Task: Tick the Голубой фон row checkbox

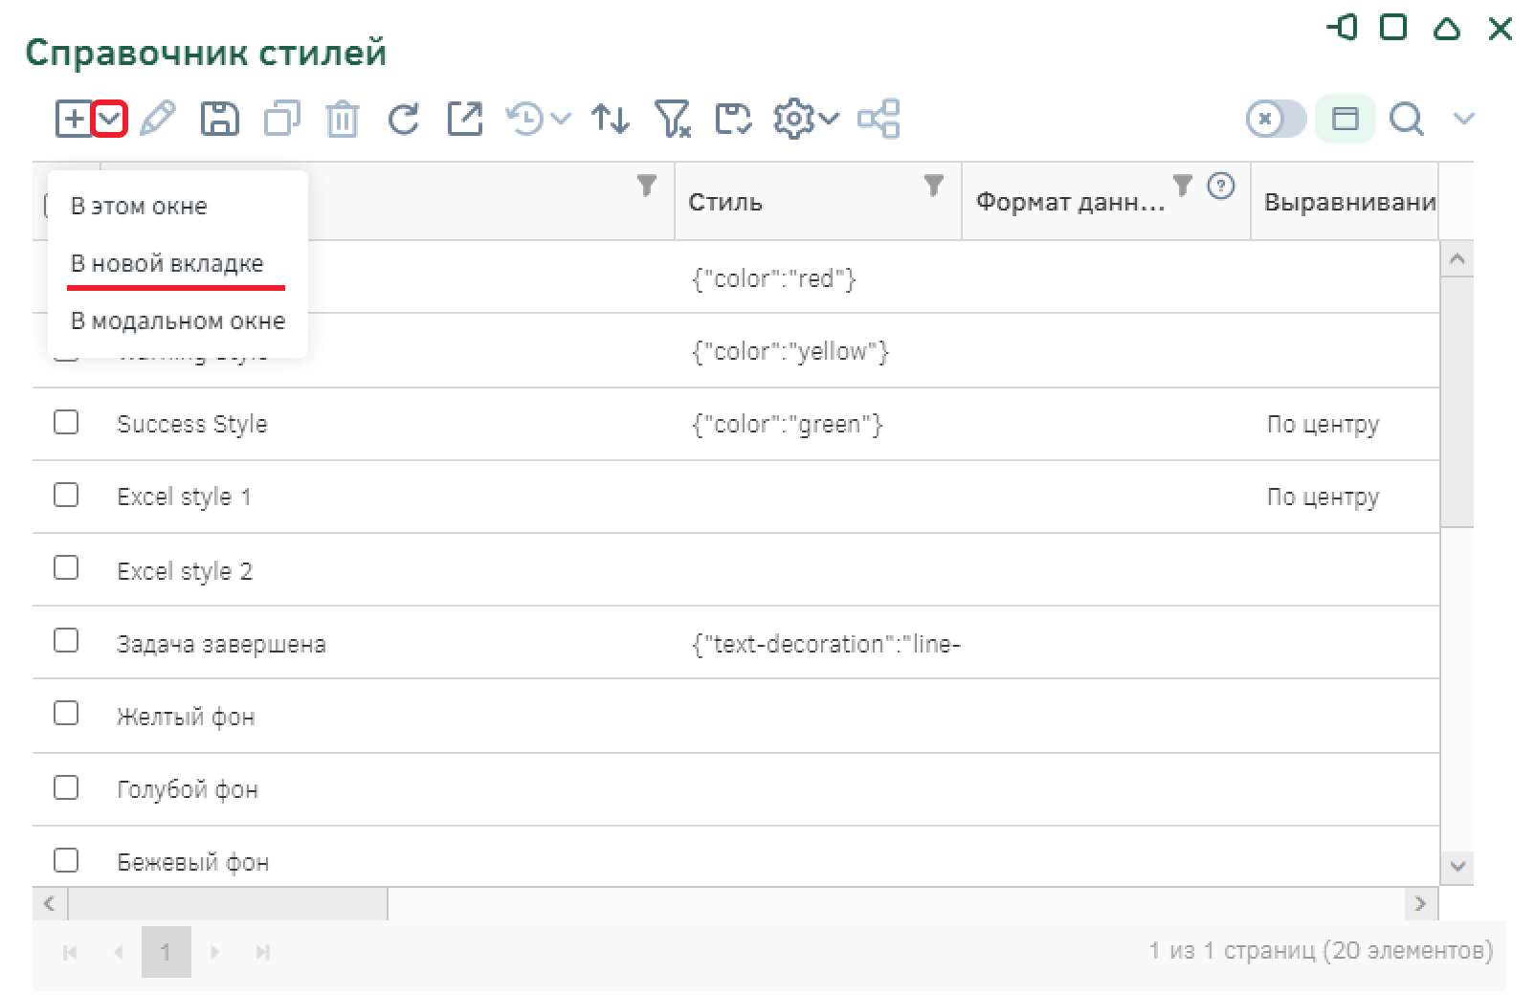Action: [66, 787]
